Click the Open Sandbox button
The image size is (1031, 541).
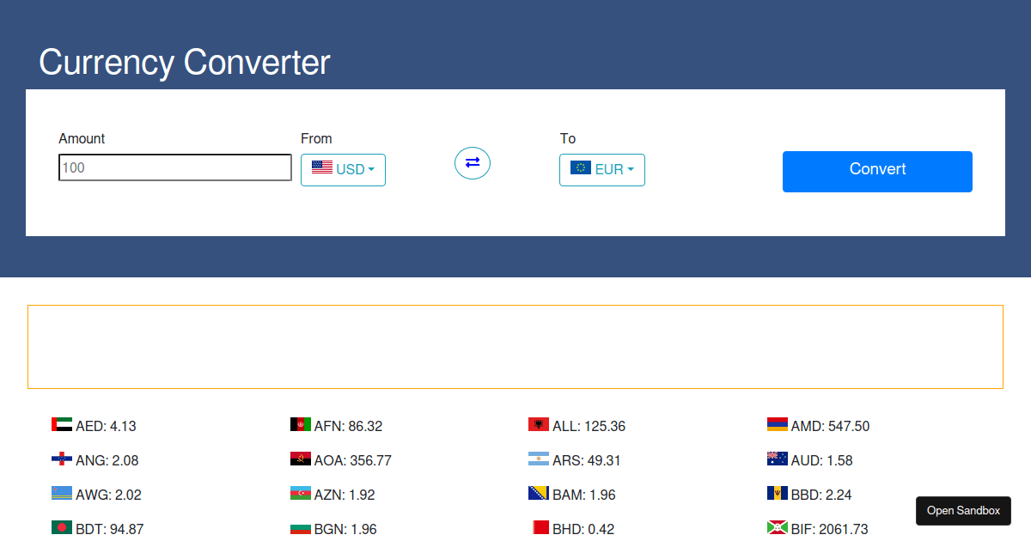coord(963,510)
